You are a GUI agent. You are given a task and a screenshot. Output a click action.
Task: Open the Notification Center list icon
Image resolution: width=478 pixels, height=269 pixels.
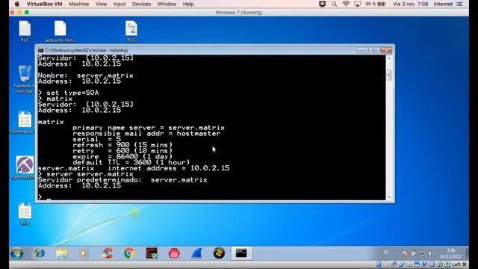(x=459, y=4)
